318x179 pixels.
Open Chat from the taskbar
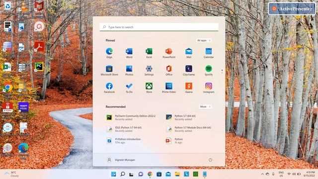tap(141, 174)
